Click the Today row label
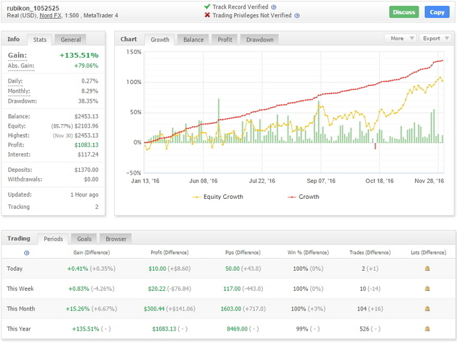457x342 pixels. (15, 269)
